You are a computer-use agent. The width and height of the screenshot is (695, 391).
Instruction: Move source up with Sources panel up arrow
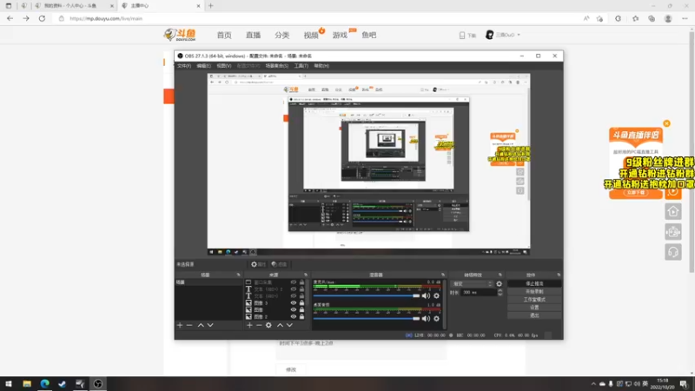[x=280, y=325]
